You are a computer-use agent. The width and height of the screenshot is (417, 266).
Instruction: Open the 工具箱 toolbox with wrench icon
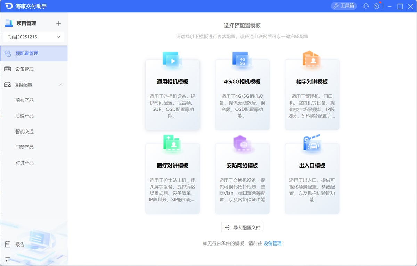(x=343, y=6)
